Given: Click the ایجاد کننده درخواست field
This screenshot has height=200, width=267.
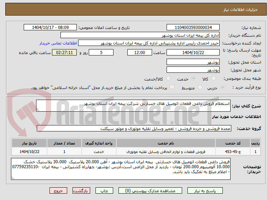Looking at the screenshot, I should click(x=149, y=43).
